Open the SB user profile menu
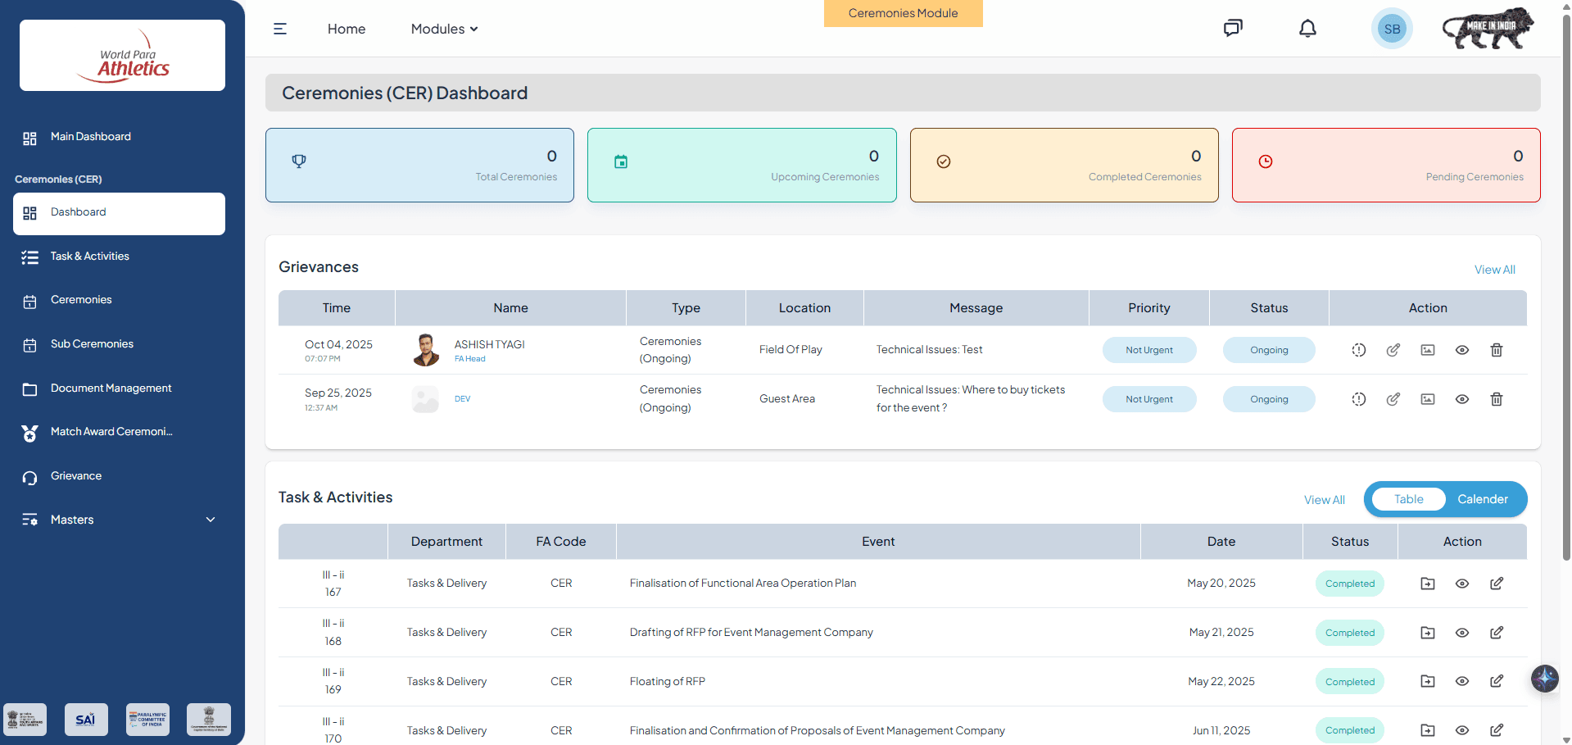Viewport: 1572px width, 745px height. point(1391,29)
